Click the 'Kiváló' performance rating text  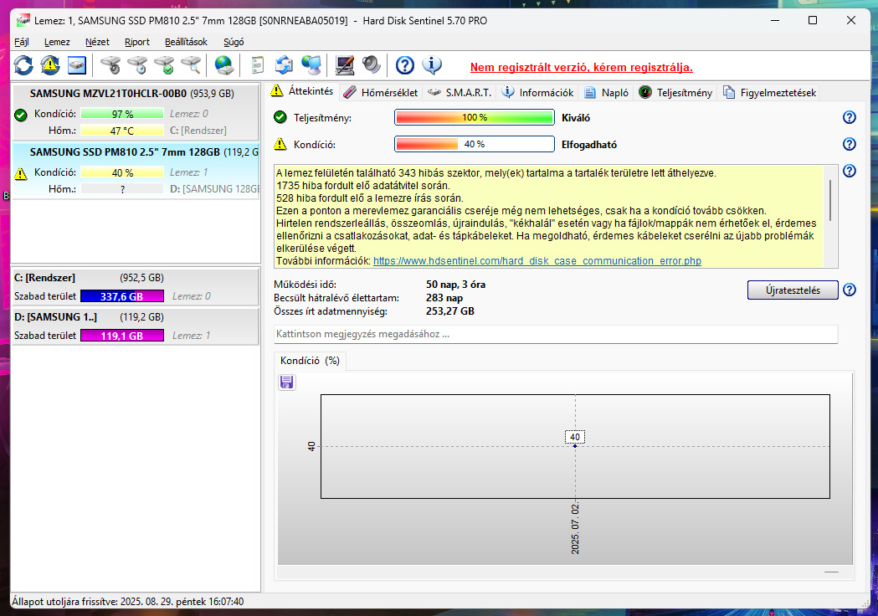click(576, 118)
